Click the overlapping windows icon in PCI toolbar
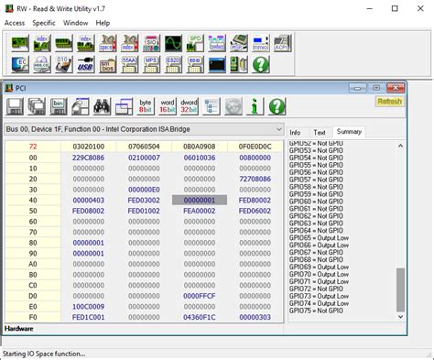 pyautogui.click(x=124, y=106)
